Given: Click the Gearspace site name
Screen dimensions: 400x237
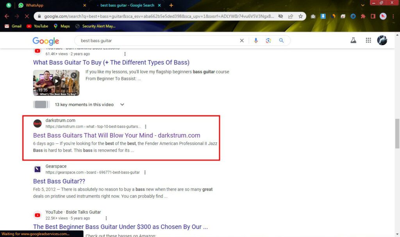Looking at the screenshot, I should 56,166.
